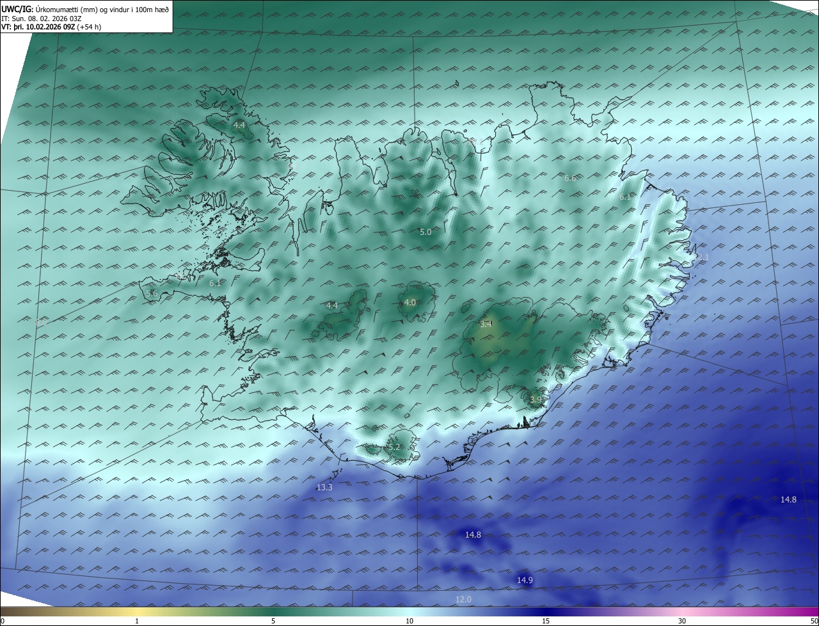The image size is (819, 626).
Task: Click the '50' tick on the colour scale
Action: pos(814,621)
